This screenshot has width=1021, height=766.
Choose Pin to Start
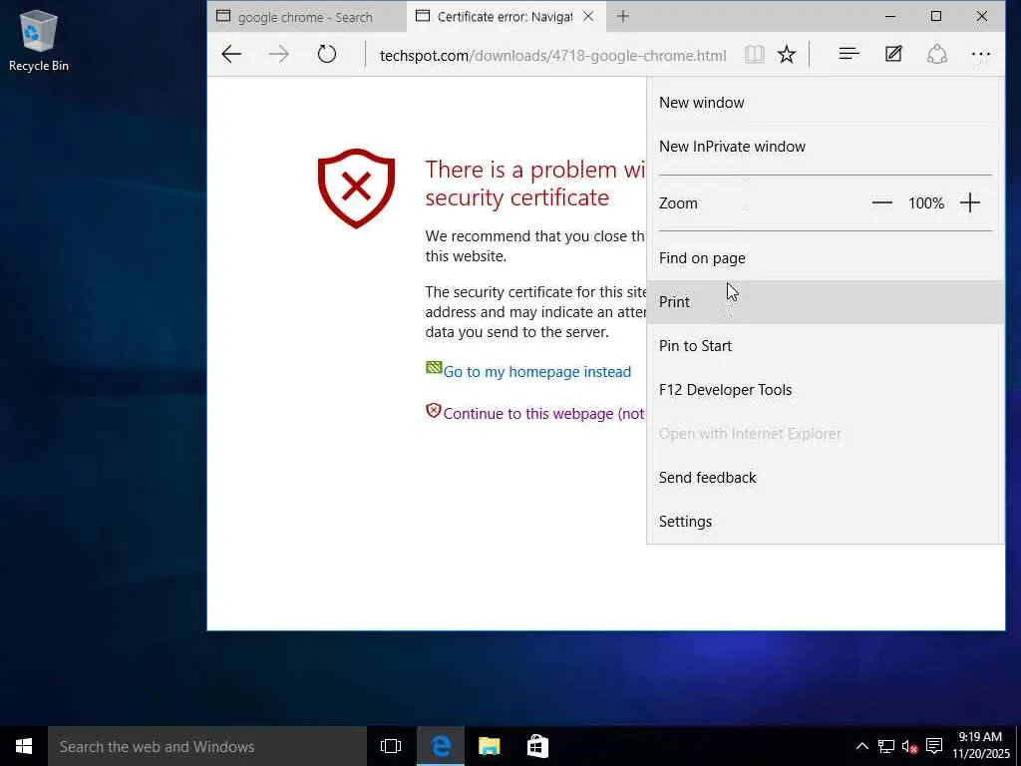(x=826, y=346)
